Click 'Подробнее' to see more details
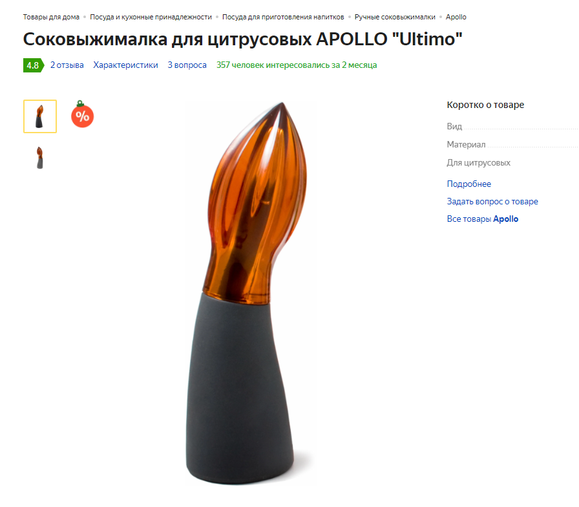579x507 pixels. point(469,184)
